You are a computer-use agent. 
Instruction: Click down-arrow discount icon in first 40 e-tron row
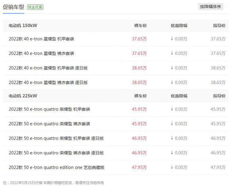pos(172,39)
